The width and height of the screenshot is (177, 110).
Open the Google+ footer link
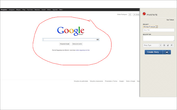coord(122,81)
